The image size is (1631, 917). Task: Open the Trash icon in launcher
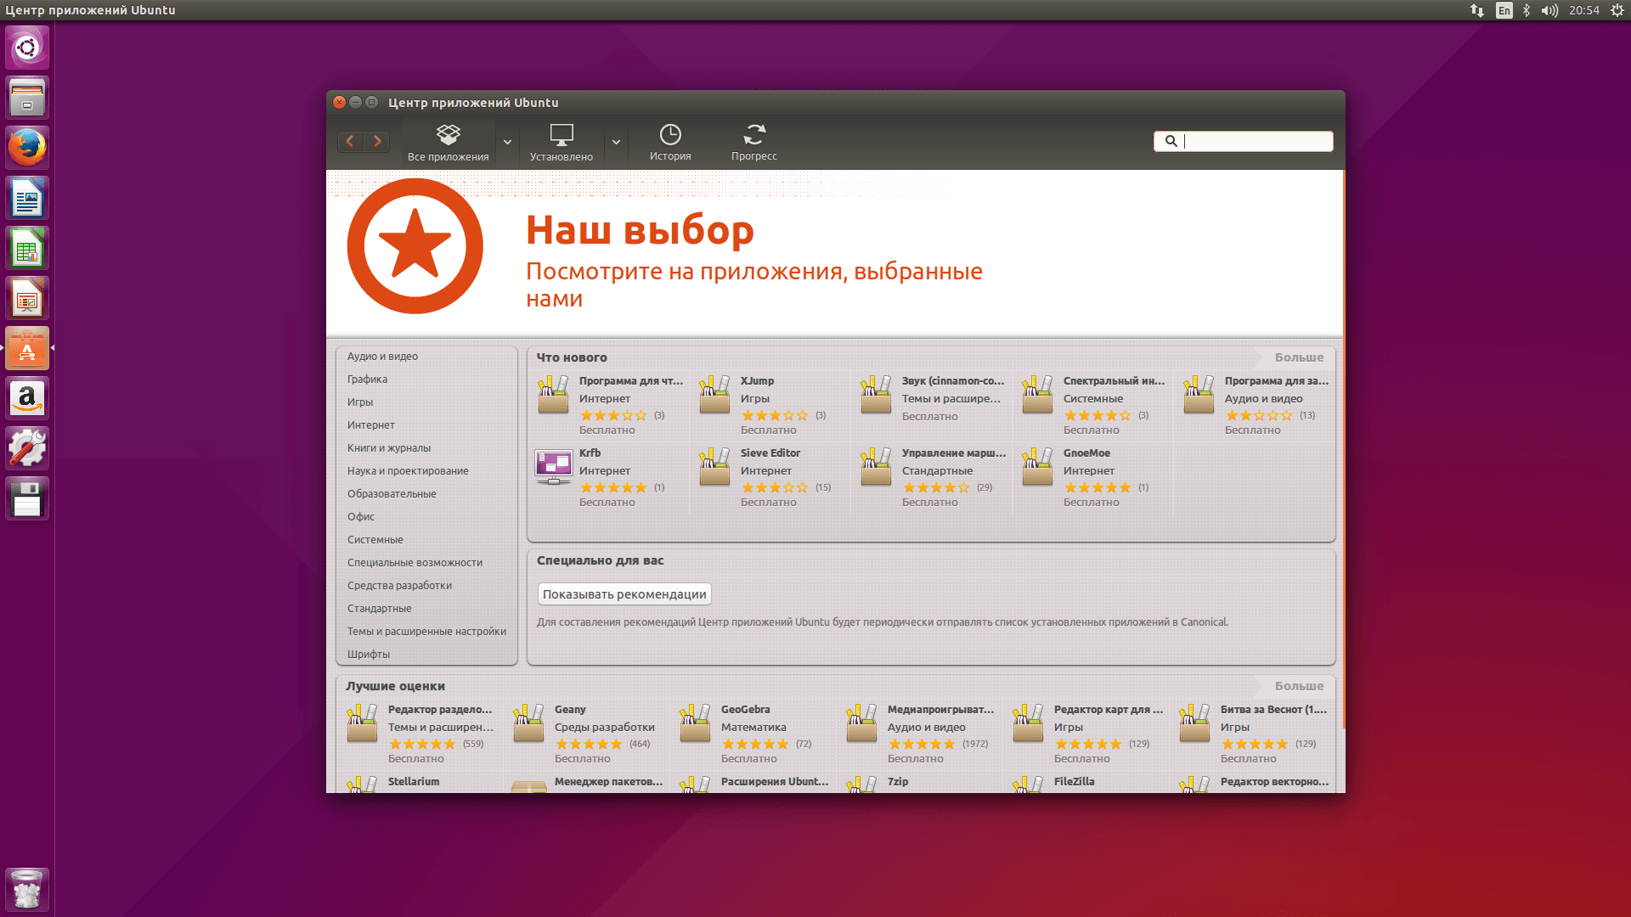coord(27,889)
